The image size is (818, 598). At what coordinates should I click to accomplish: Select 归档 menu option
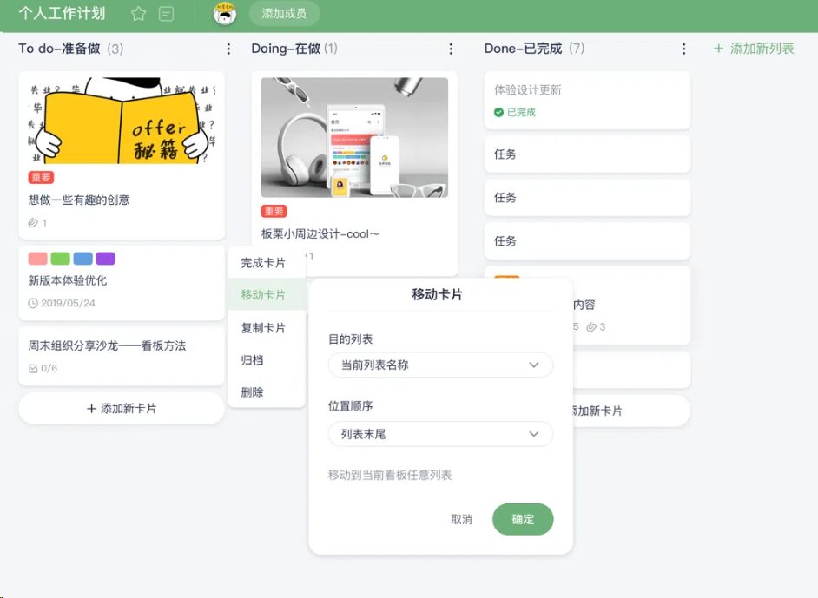(x=253, y=360)
